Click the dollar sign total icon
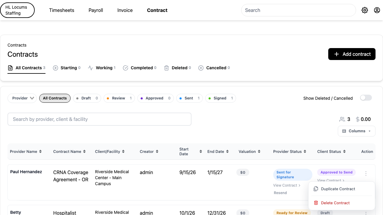 coord(358,119)
